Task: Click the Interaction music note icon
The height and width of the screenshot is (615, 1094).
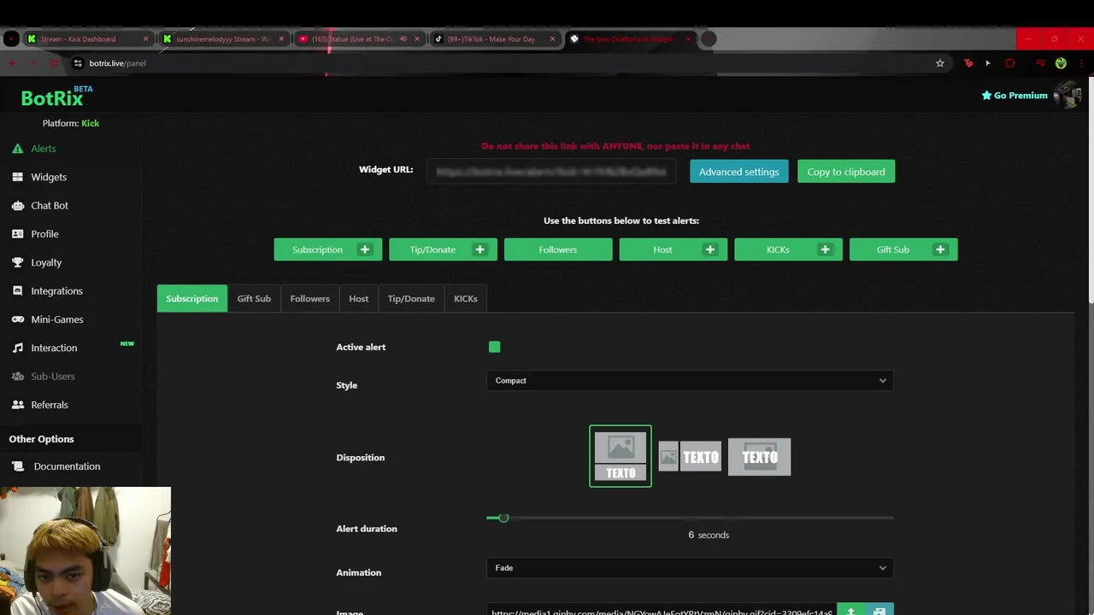Action: [17, 348]
